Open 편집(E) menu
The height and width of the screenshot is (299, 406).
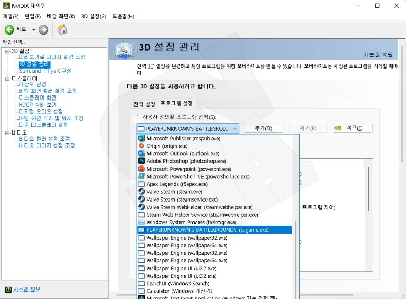32,16
